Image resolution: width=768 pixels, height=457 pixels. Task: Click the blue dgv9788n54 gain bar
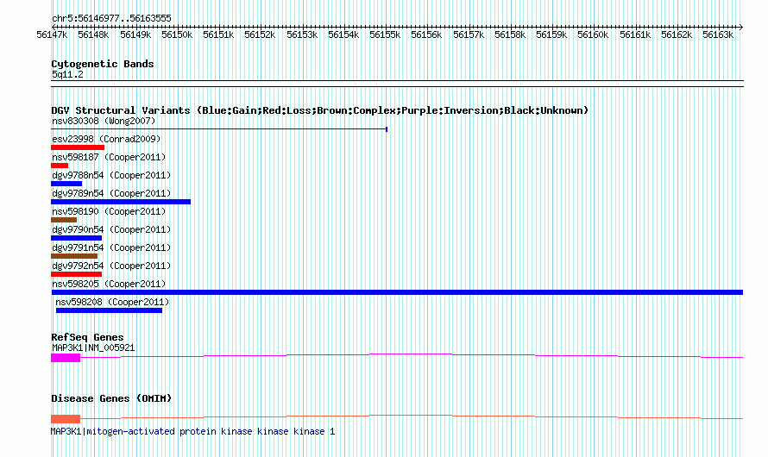[x=66, y=184]
